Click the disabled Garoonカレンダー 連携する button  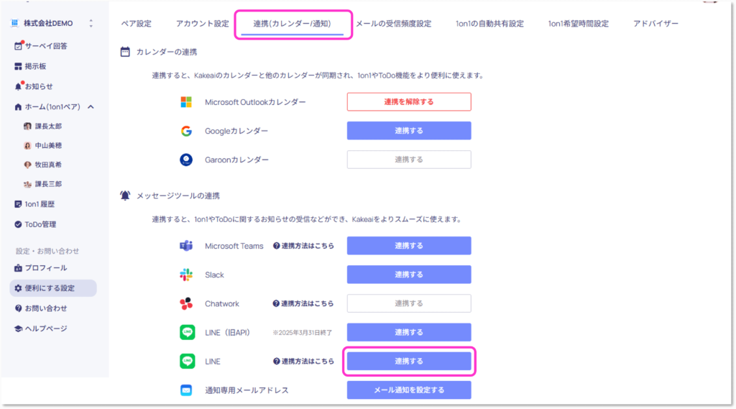[x=409, y=160]
